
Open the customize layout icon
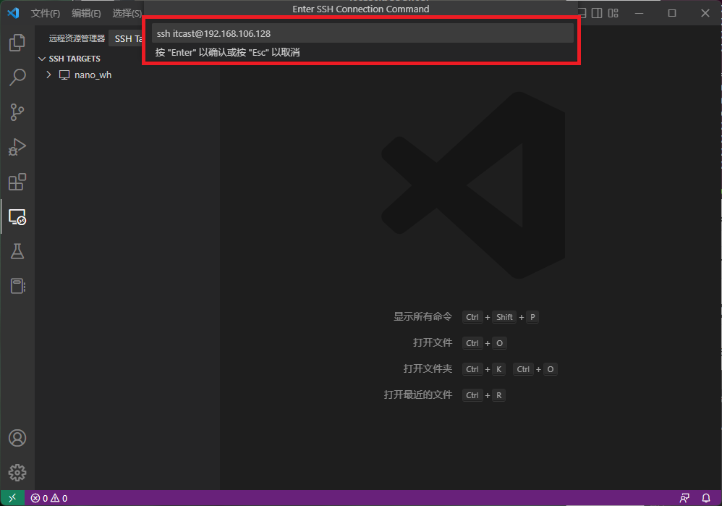[x=614, y=13]
